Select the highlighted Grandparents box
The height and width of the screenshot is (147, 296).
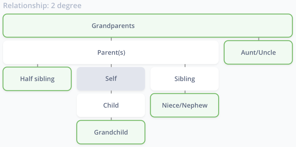coord(148,26)
